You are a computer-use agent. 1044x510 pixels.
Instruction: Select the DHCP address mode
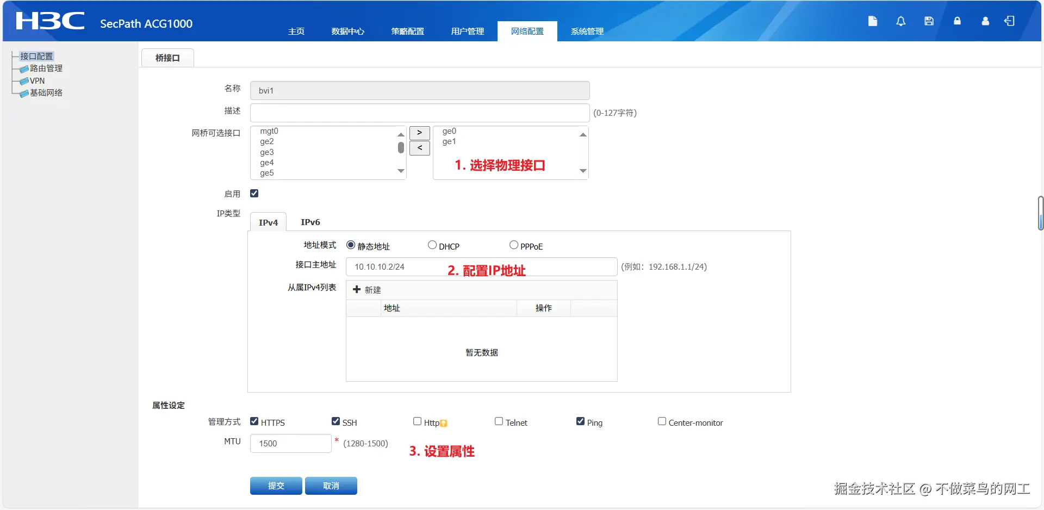point(432,245)
